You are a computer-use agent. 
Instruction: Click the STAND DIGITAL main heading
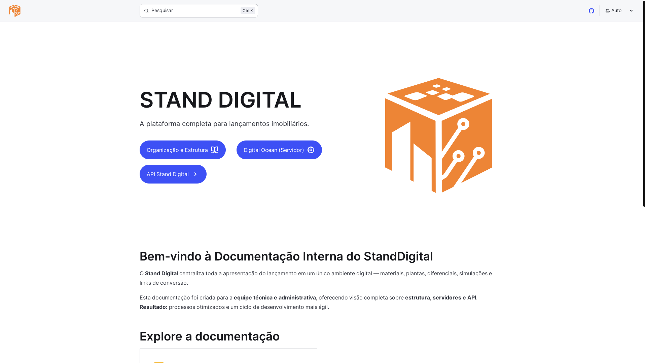tap(220, 100)
